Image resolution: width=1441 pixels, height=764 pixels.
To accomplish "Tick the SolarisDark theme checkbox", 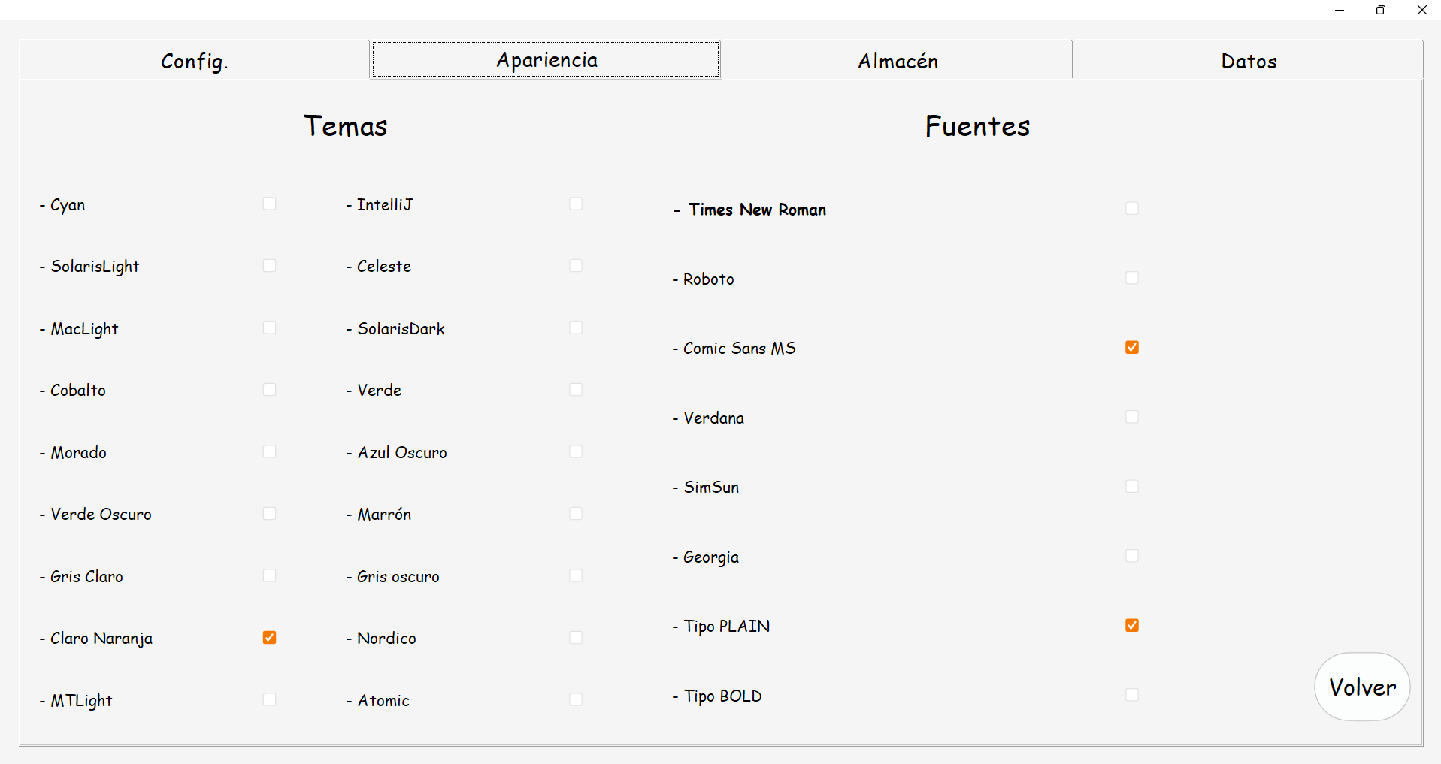I will [576, 328].
